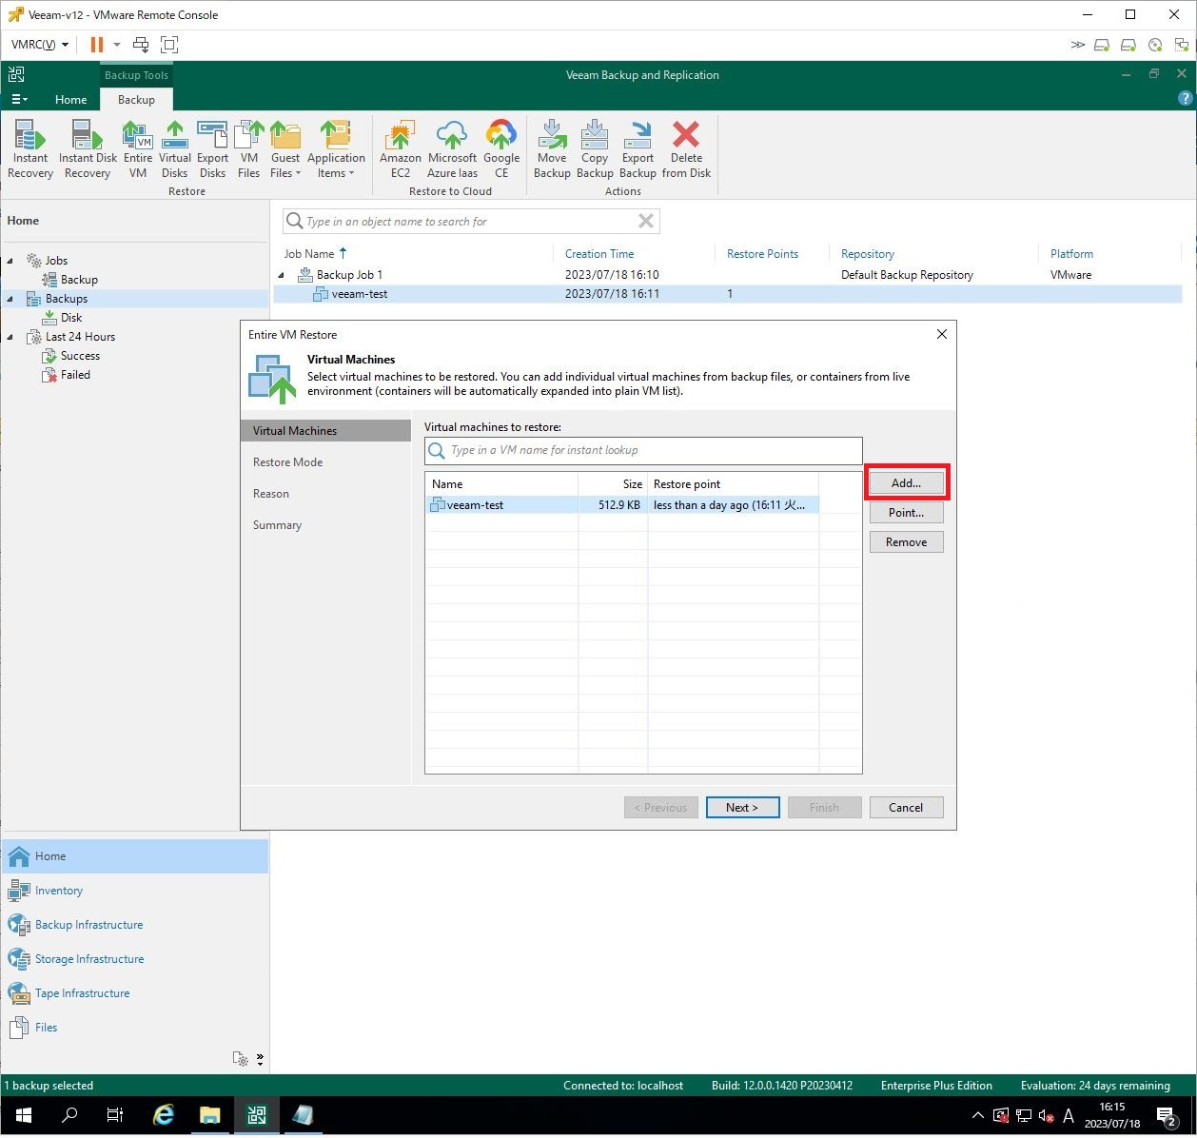Screen dimensions: 1197x1138
Task: Click Export Backup action icon
Action: [638, 149]
